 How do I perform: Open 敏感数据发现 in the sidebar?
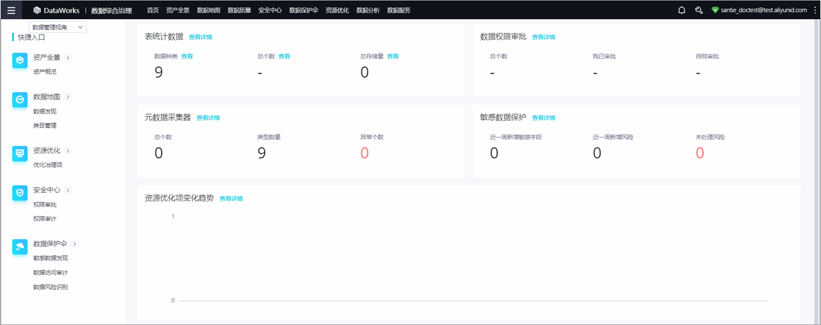(51, 258)
